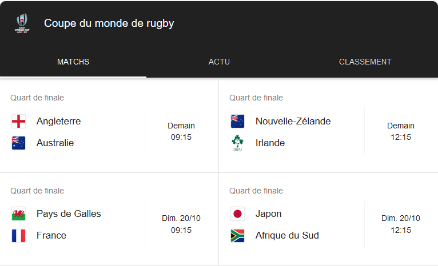438x266 pixels.
Task: Open the Demain 09:15 match time
Action: click(181, 131)
